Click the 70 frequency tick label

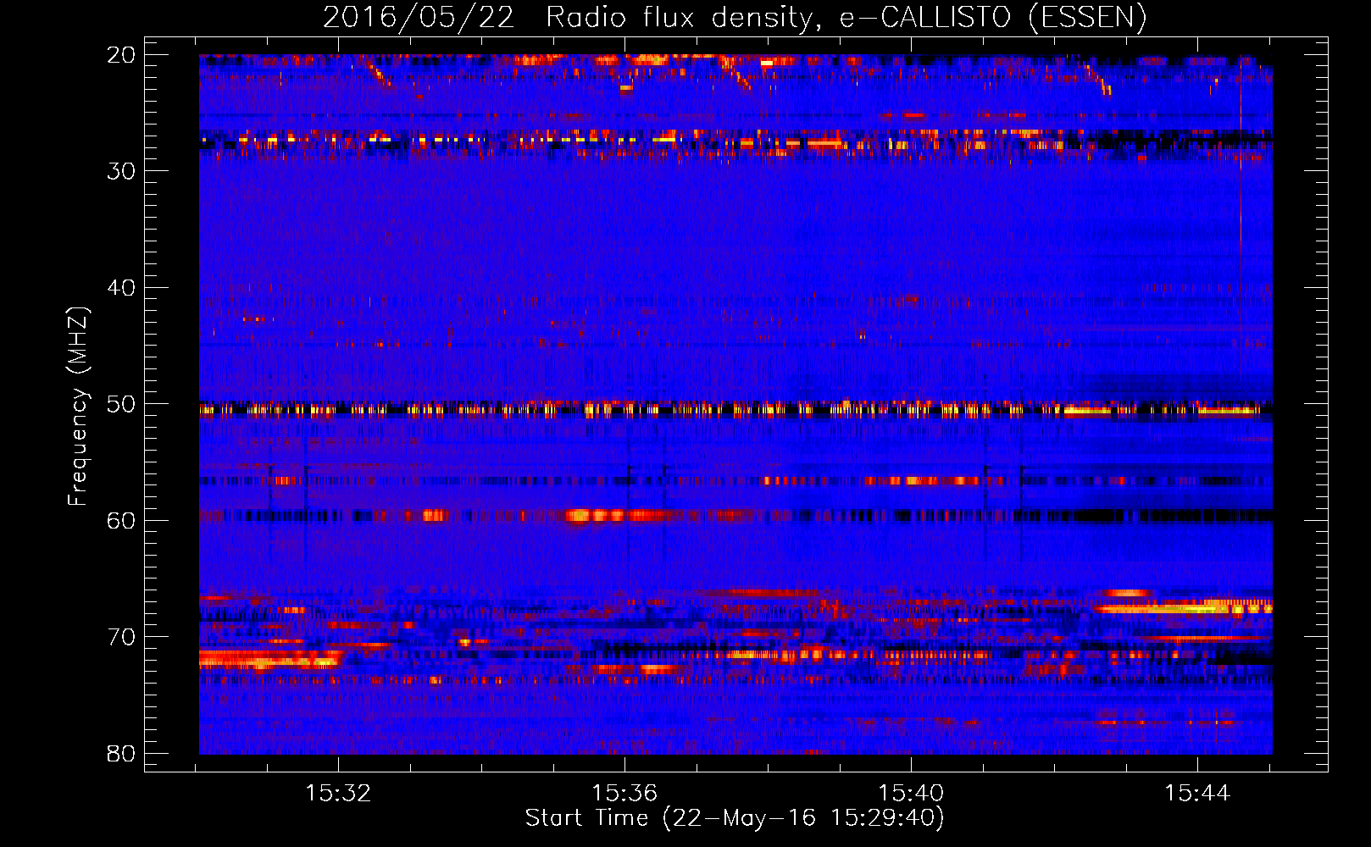(121, 637)
